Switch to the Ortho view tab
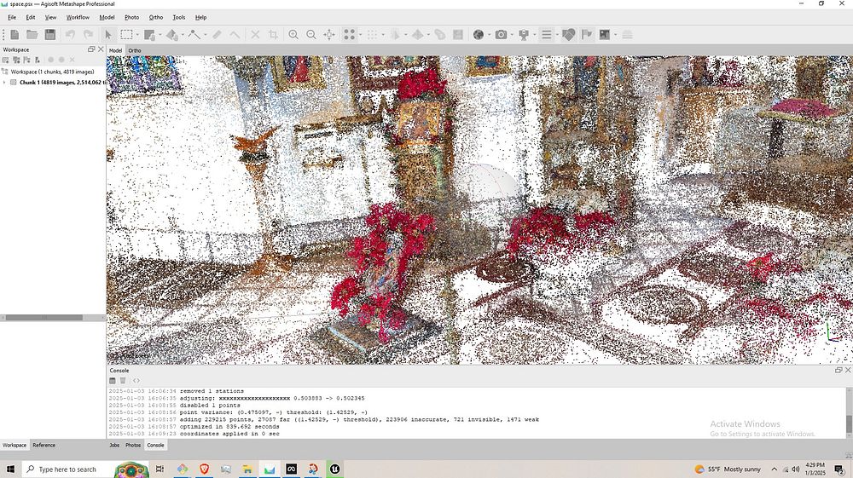 [135, 50]
